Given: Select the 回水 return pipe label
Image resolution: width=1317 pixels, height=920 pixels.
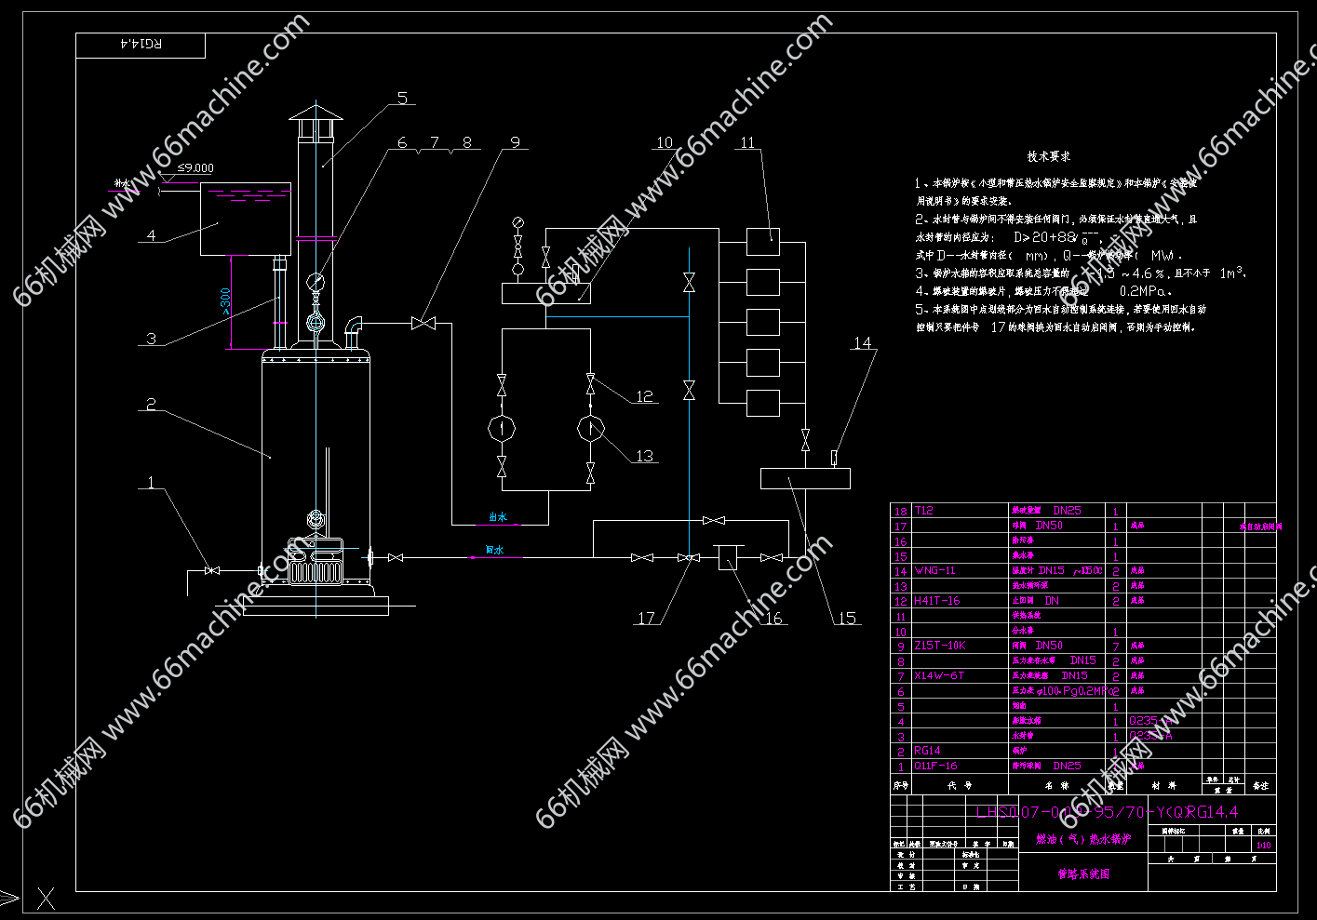Looking at the screenshot, I should click(494, 551).
